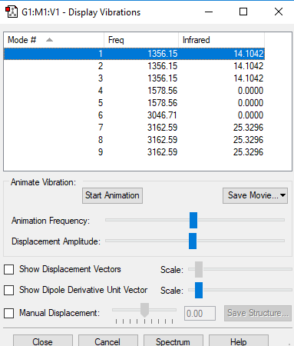Screen dimensions: 294x346
Task: Click the Infrared column header
Action: (x=221, y=40)
